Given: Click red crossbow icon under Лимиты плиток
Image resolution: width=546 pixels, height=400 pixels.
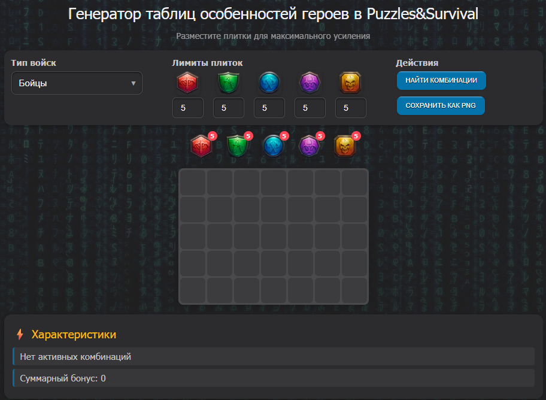Looking at the screenshot, I should (187, 83).
